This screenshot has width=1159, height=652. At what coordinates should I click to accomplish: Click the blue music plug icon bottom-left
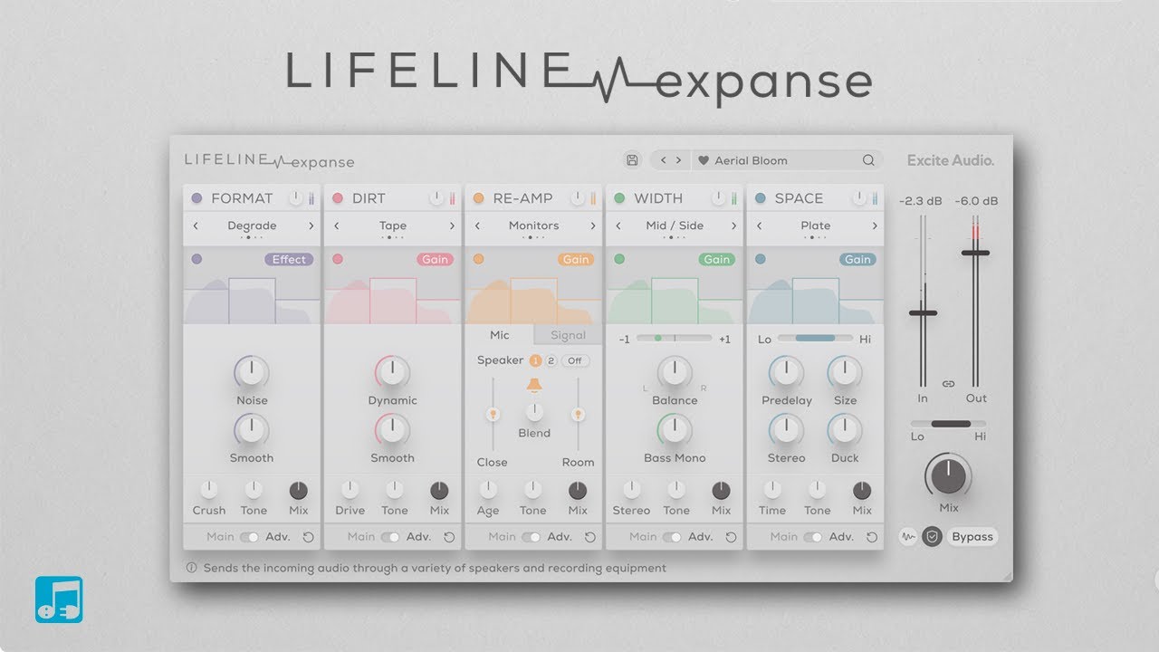click(59, 599)
